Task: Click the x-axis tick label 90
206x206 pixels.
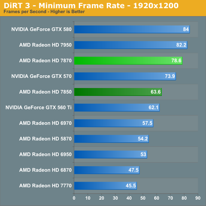Action: click(198, 198)
